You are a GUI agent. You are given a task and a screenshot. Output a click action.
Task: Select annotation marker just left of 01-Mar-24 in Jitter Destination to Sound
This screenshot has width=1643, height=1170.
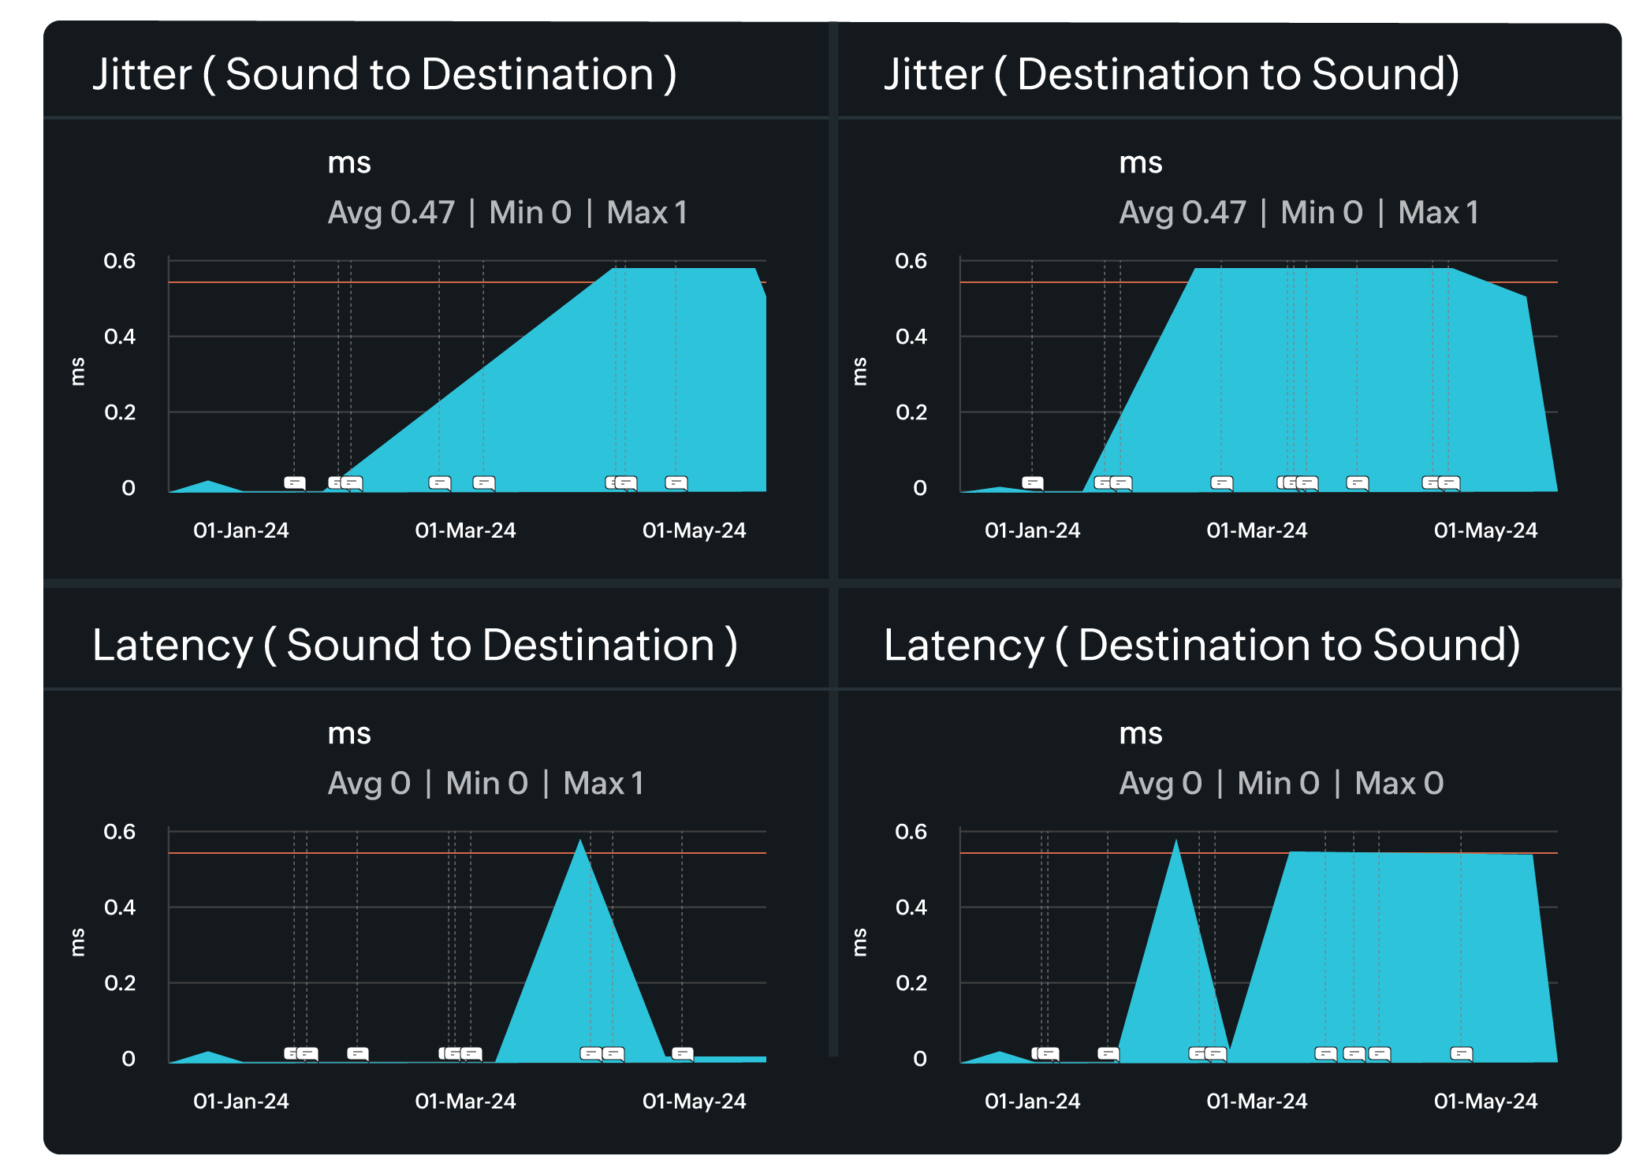click(x=1222, y=483)
